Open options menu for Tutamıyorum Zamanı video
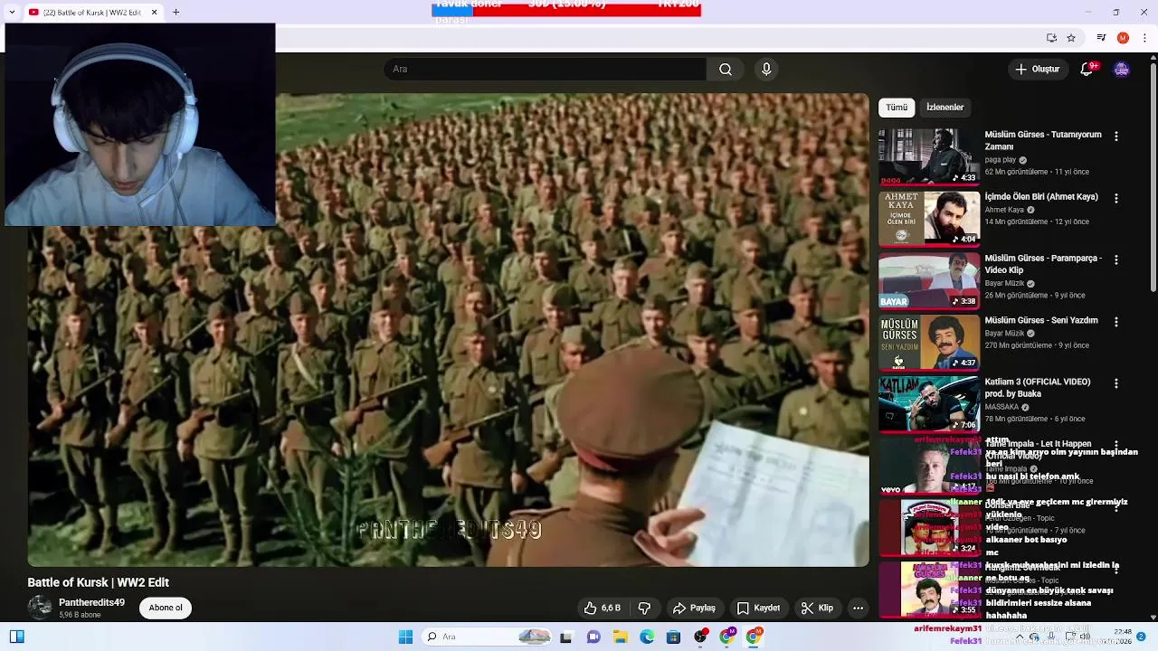The image size is (1158, 651). (1116, 137)
